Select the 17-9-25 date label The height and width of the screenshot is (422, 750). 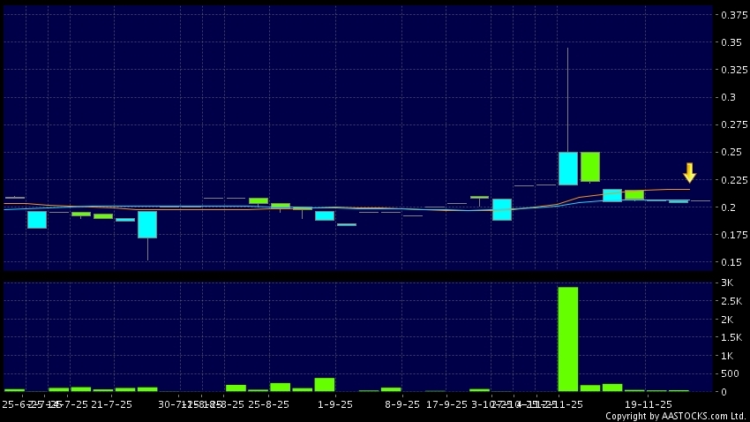(x=447, y=403)
